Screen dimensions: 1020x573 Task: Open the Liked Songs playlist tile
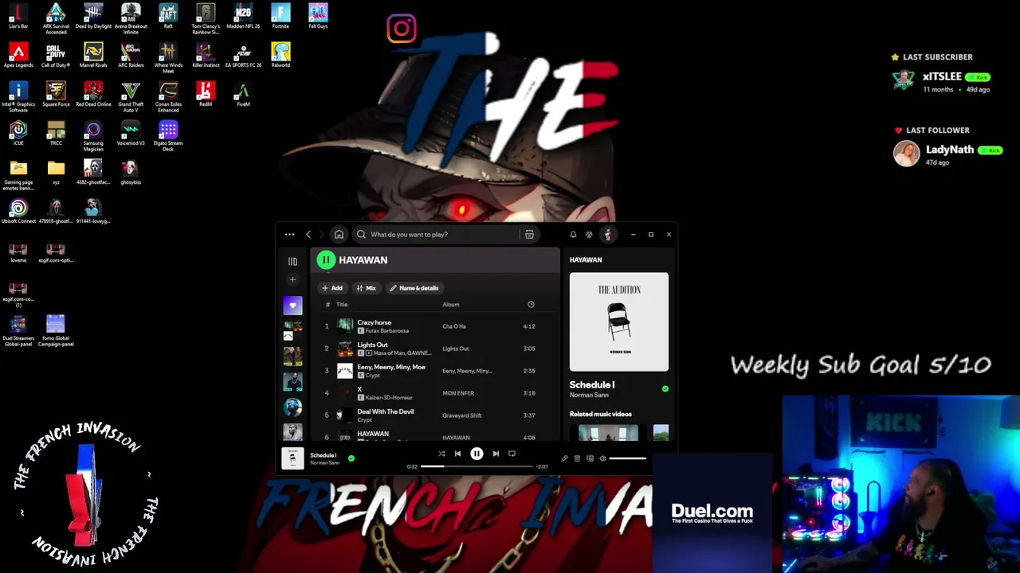coord(292,306)
